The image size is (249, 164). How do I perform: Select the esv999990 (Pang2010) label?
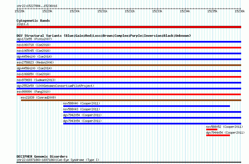[34, 92]
